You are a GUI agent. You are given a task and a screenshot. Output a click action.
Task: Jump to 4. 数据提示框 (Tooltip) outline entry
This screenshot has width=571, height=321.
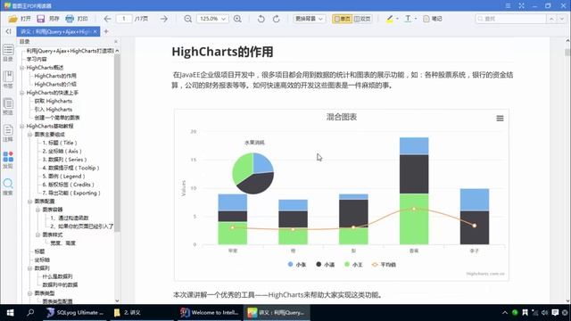70,168
